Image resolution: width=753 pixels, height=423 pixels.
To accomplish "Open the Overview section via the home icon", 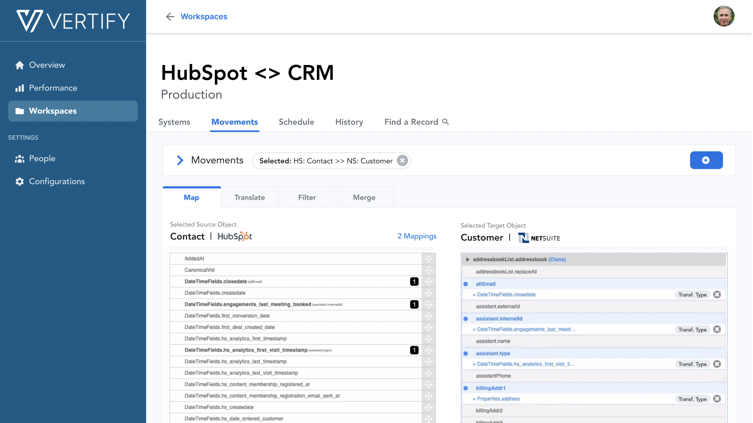I will 19,64.
